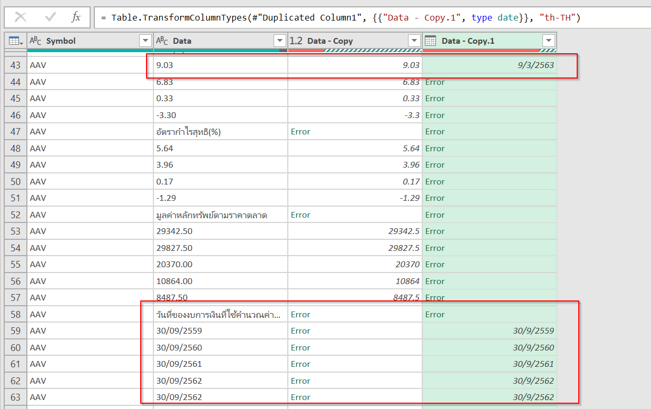Select the cell containing 30/09/2559 in Data column

click(211, 330)
